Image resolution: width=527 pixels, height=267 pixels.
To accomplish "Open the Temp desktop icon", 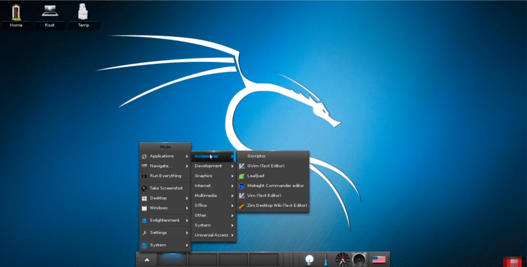I will point(83,15).
